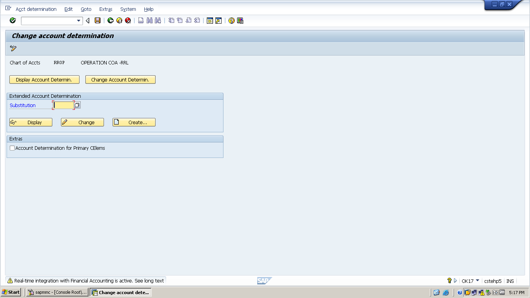Click the 5:17 PM system clock
The height and width of the screenshot is (298, 530).
[x=517, y=293]
